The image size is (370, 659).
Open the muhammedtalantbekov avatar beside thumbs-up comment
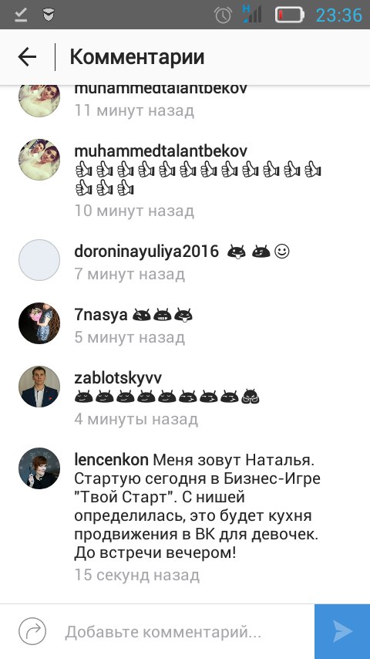pos(39,159)
